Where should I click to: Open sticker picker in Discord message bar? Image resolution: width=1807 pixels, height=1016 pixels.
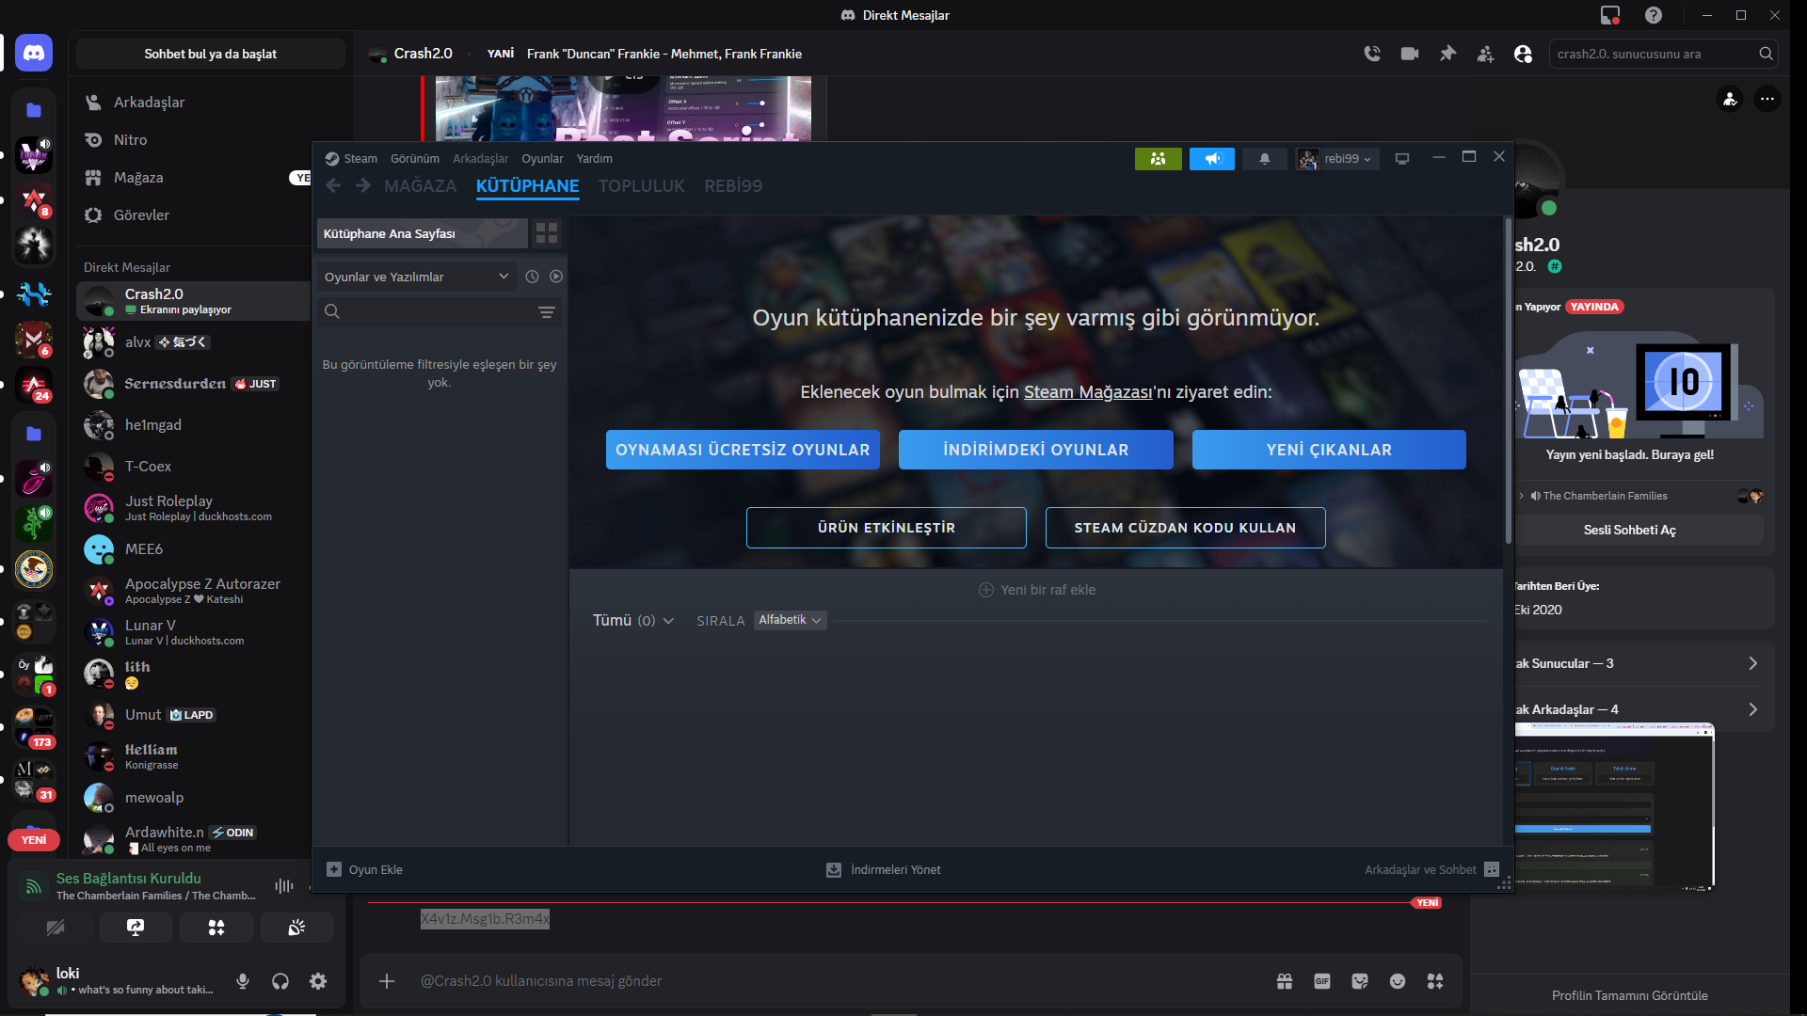coord(1360,981)
